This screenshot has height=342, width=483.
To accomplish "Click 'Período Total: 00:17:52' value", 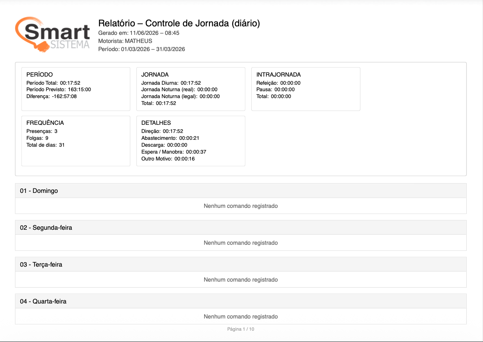I will [53, 83].
